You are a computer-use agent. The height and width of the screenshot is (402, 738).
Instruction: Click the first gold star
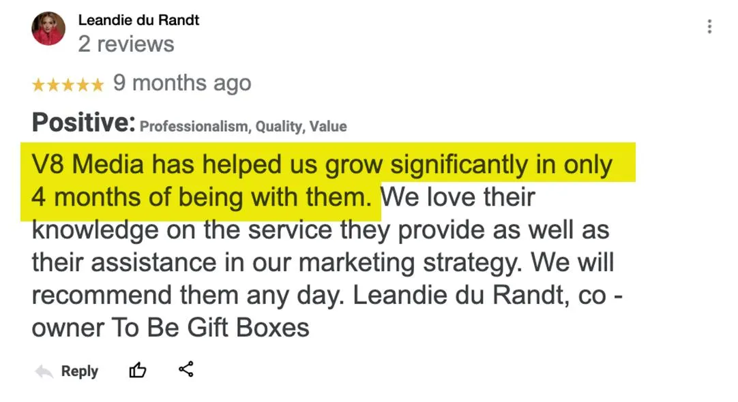tap(39, 85)
